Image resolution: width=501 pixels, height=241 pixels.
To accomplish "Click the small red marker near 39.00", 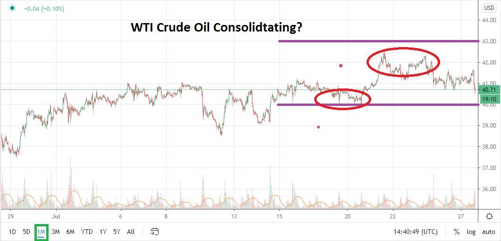I will click(318, 127).
